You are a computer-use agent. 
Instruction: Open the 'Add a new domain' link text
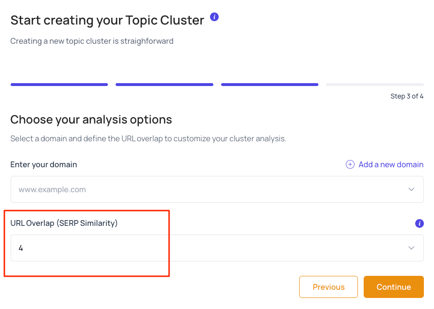pos(391,164)
